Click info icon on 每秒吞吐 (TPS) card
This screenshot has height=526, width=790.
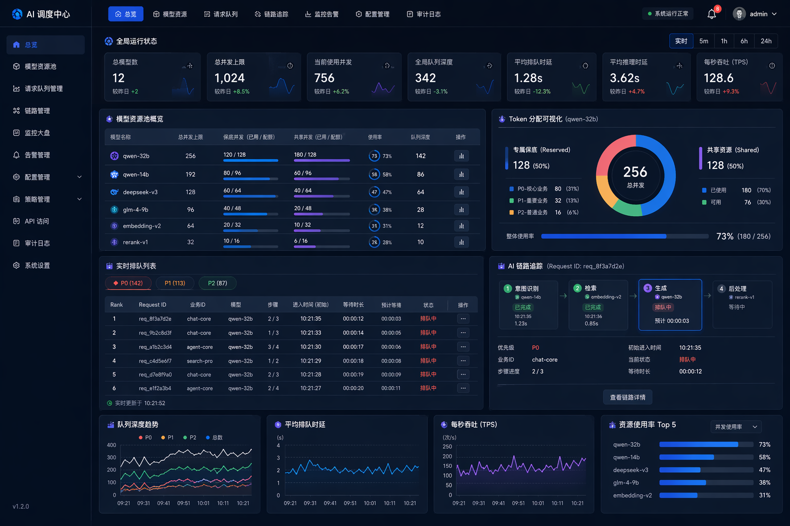[771, 66]
